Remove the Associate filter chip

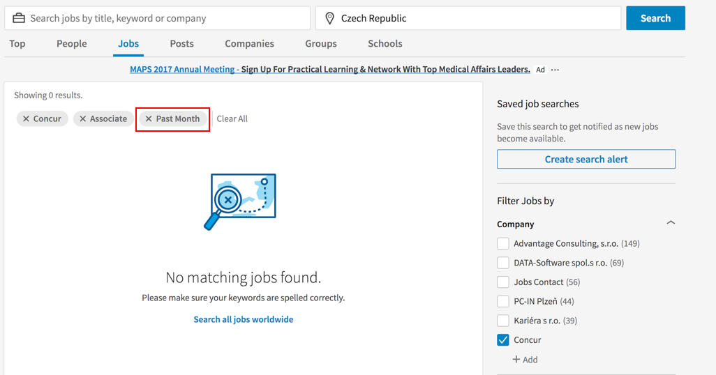tap(83, 119)
